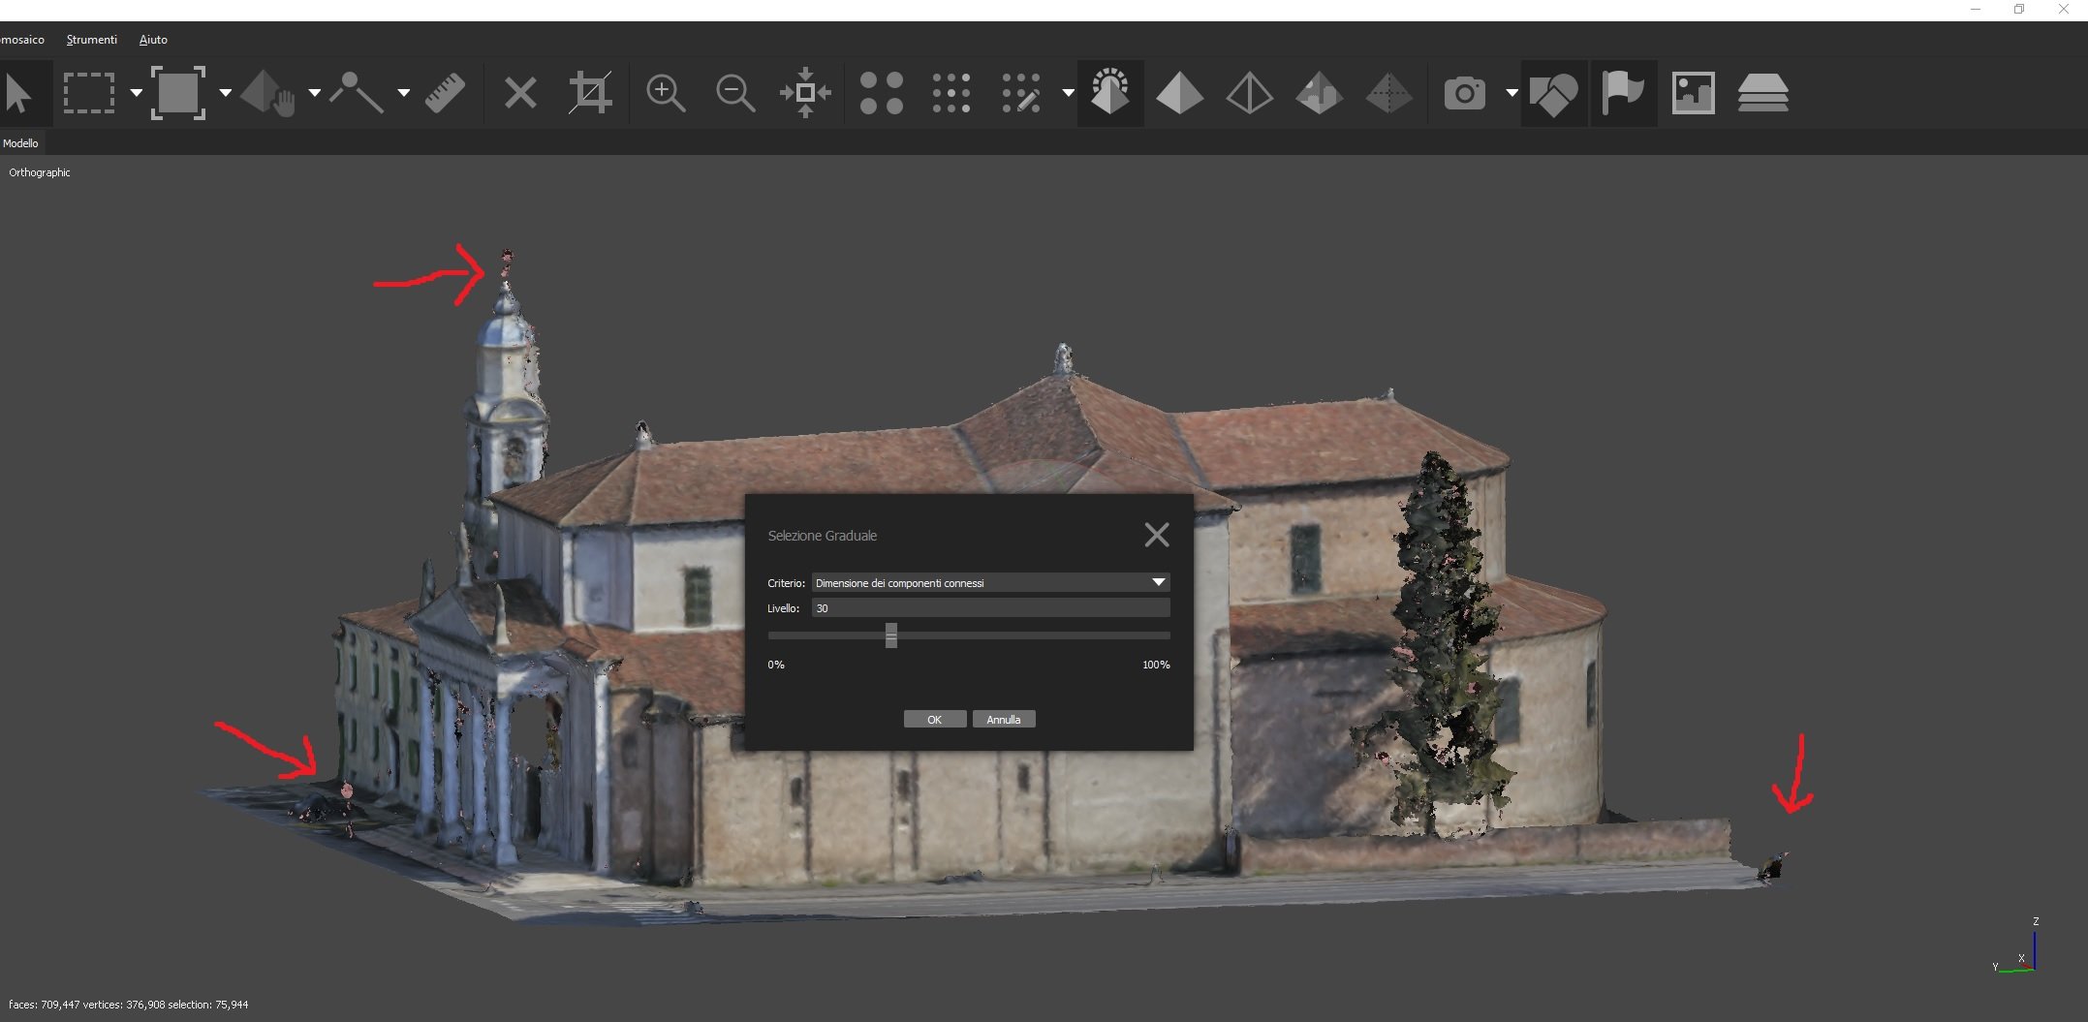
Task: Open the Strumenti menu
Action: point(91,40)
